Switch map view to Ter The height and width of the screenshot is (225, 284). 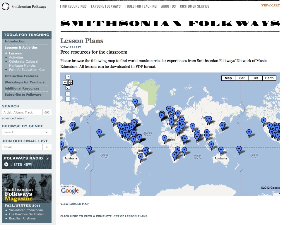pos(256,78)
